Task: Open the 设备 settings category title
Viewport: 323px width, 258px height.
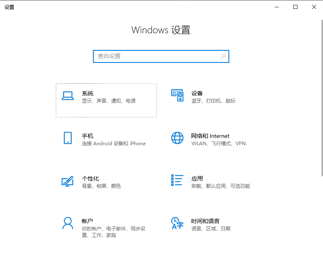Action: [197, 93]
